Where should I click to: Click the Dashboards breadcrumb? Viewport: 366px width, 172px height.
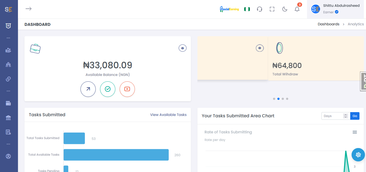click(328, 24)
